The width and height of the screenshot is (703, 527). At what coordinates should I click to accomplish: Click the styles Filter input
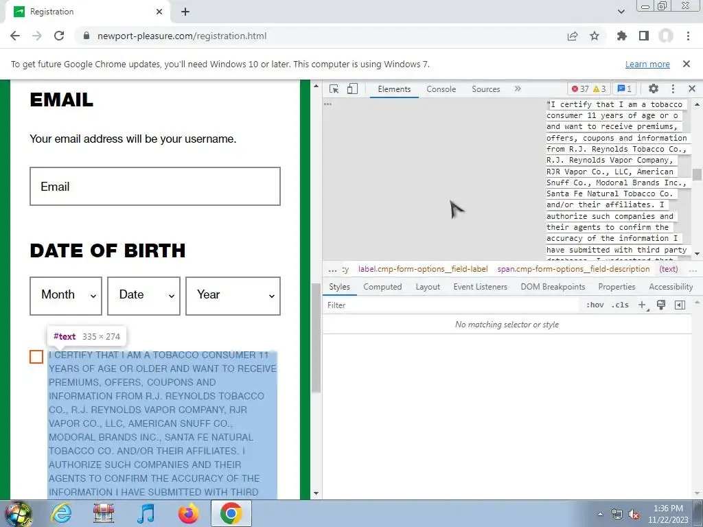tap(450, 305)
